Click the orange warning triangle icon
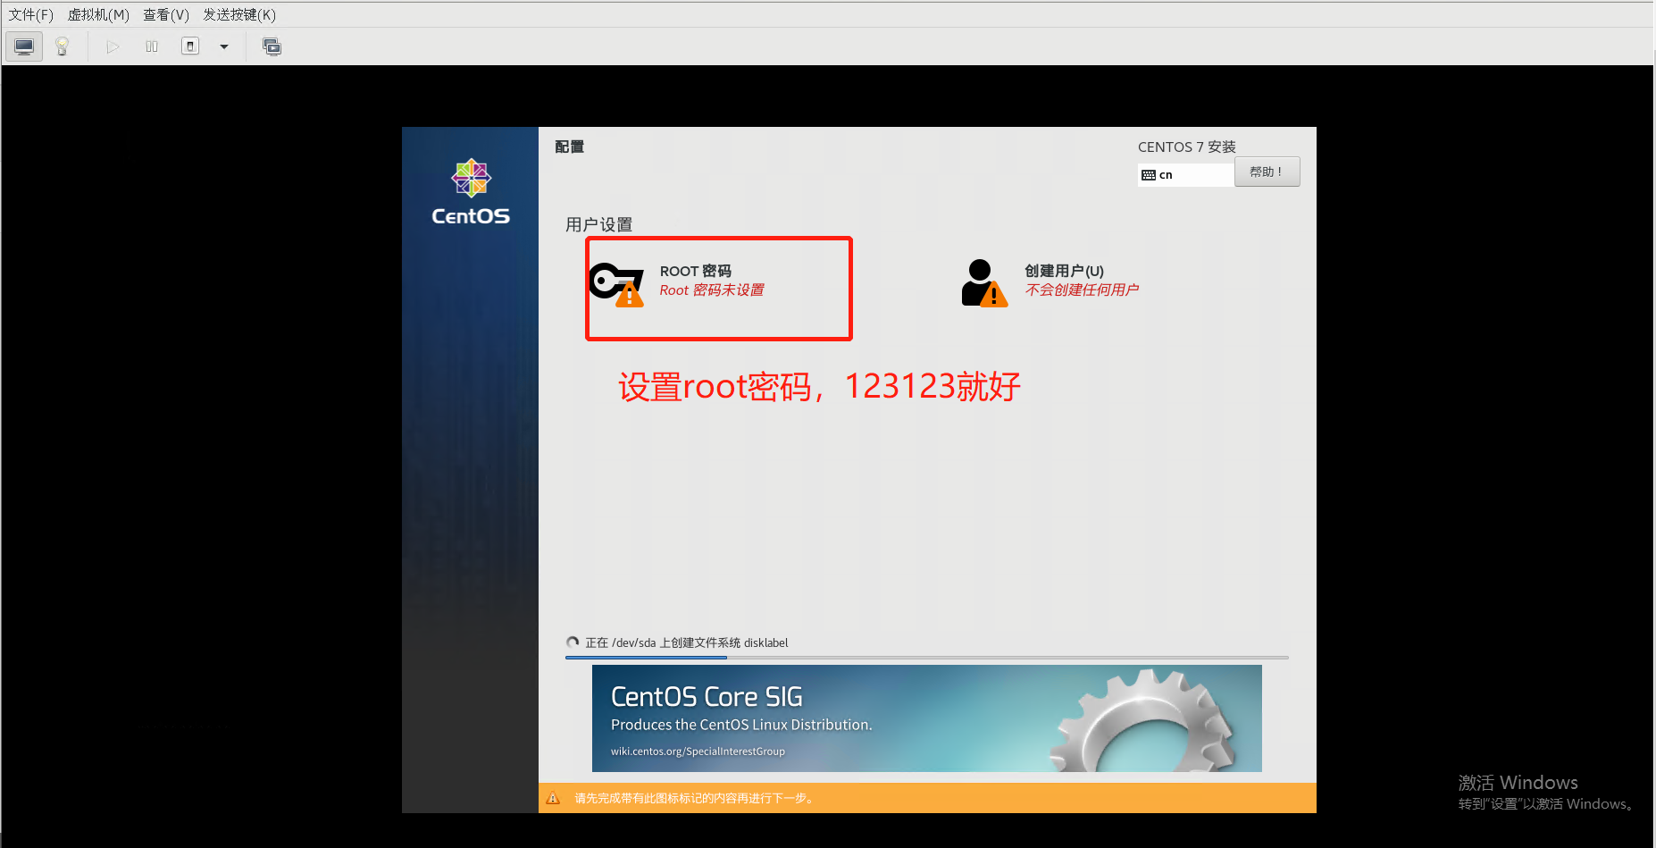The image size is (1656, 848). pos(553,798)
